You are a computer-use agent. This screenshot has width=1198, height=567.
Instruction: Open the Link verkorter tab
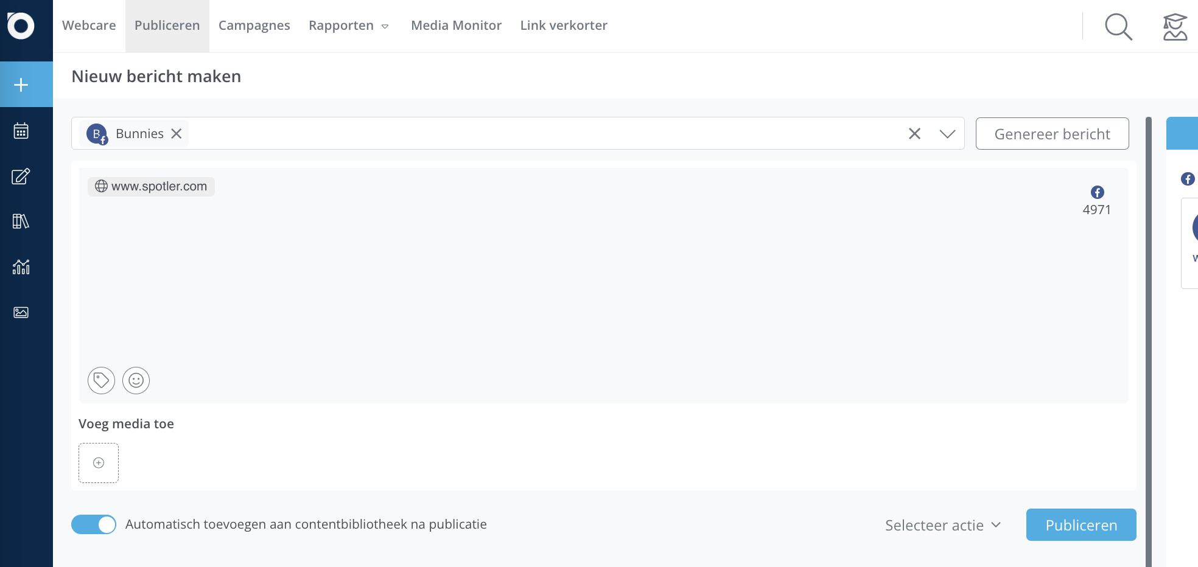pos(564,26)
